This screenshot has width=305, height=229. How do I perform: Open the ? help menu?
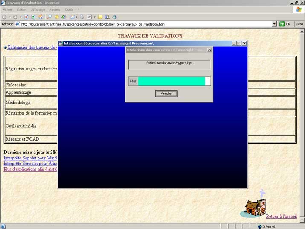78,9
